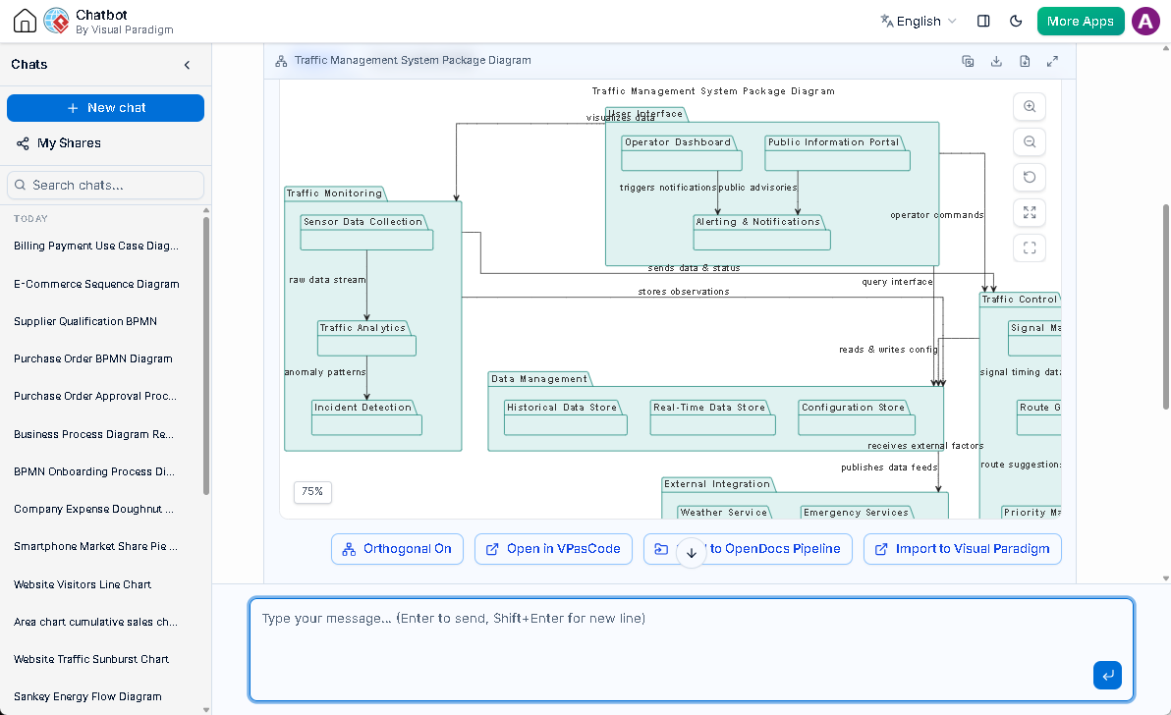Select the Historical Data Store package
The image size is (1171, 715).
[x=565, y=418]
